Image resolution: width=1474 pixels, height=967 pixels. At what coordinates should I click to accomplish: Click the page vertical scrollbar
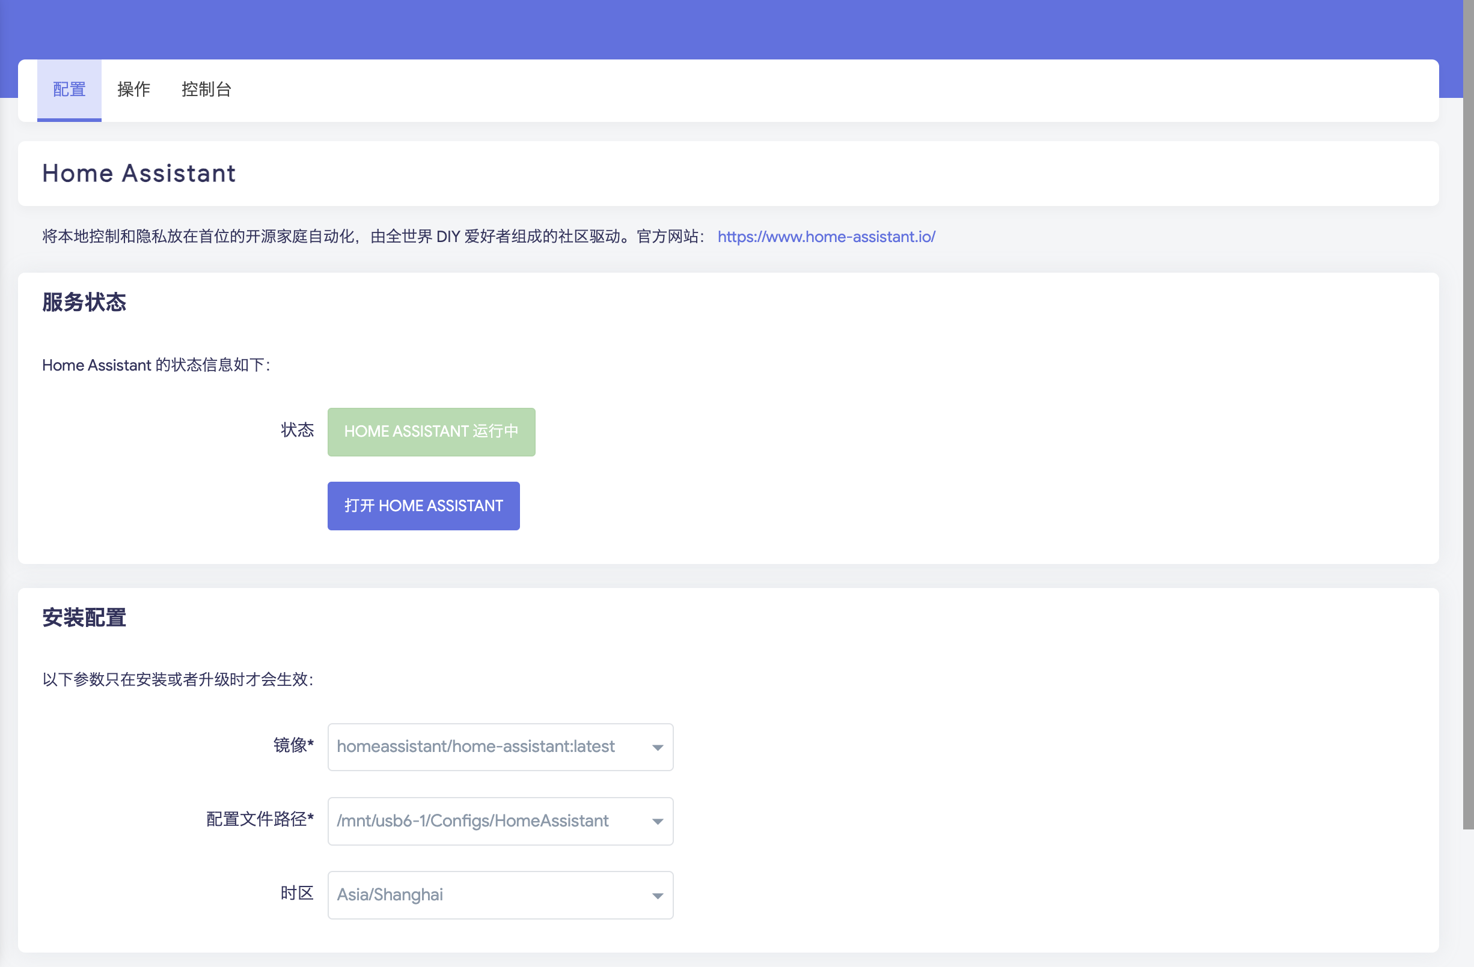click(1469, 414)
